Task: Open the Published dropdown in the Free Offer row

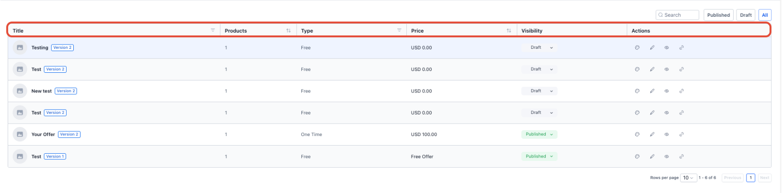Action: pos(540,157)
